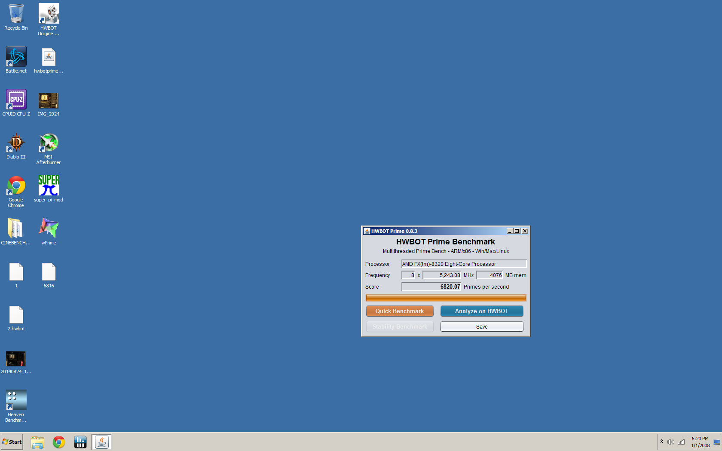The width and height of the screenshot is (722, 451).
Task: Select the 20140824 image thumbnail
Action: (16, 362)
